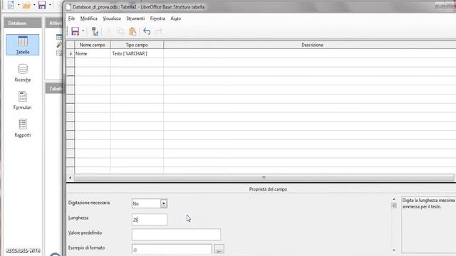Select Formulari in the Database sidebar
The image size is (456, 256).
pos(22,101)
